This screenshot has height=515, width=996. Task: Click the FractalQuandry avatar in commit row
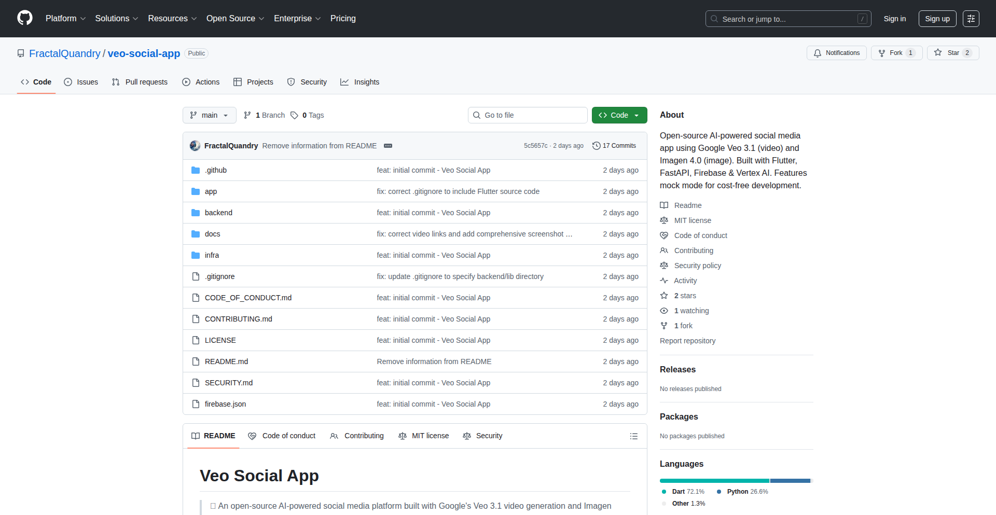tap(195, 146)
